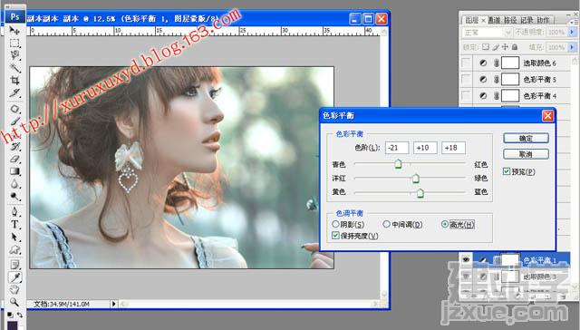Screen dimensions: 580x330
Task: Select the Brush tool
Action: [x=14, y=121]
